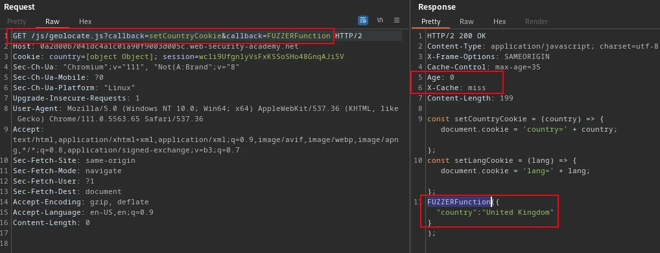This screenshot has height=253, width=660.
Task: Toggle the line wrap icon in Request
Action: 363,20
